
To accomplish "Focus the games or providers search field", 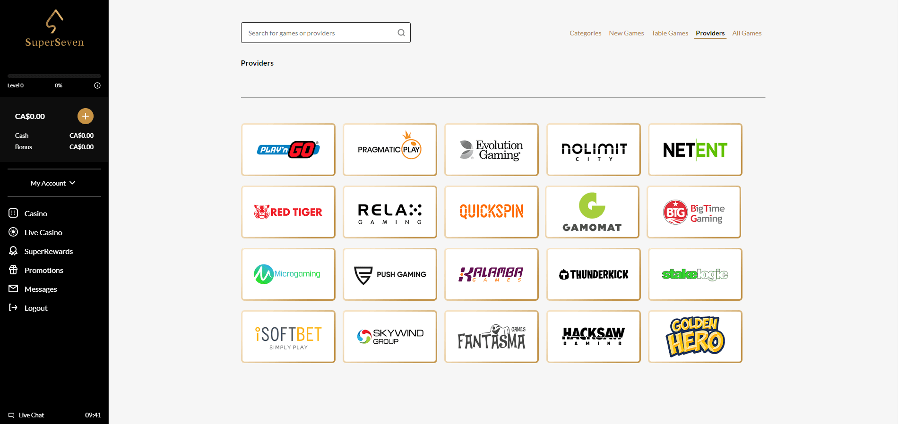I will click(326, 33).
